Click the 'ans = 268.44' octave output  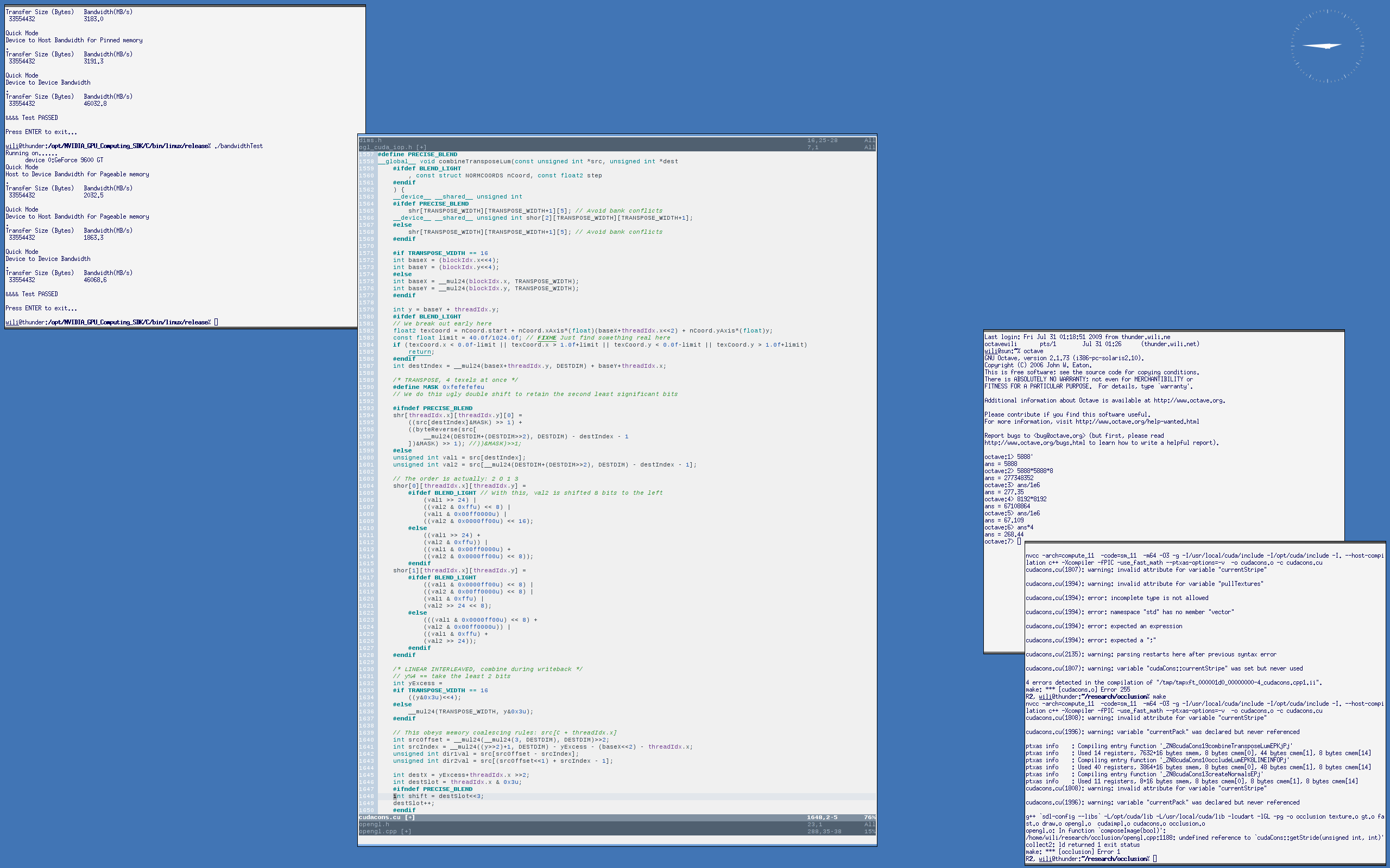[1003, 534]
